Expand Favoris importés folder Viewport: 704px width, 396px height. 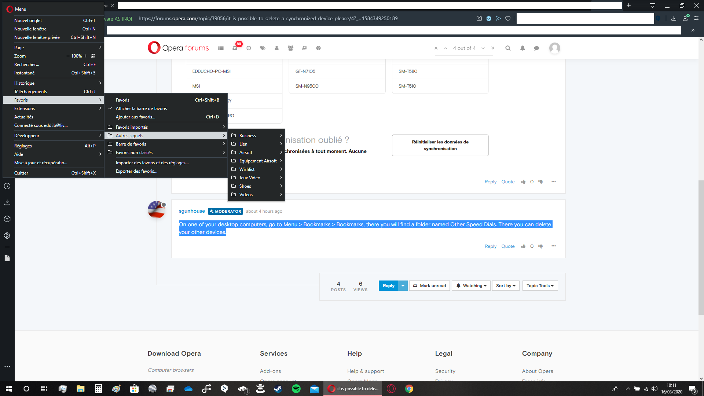tap(166, 127)
